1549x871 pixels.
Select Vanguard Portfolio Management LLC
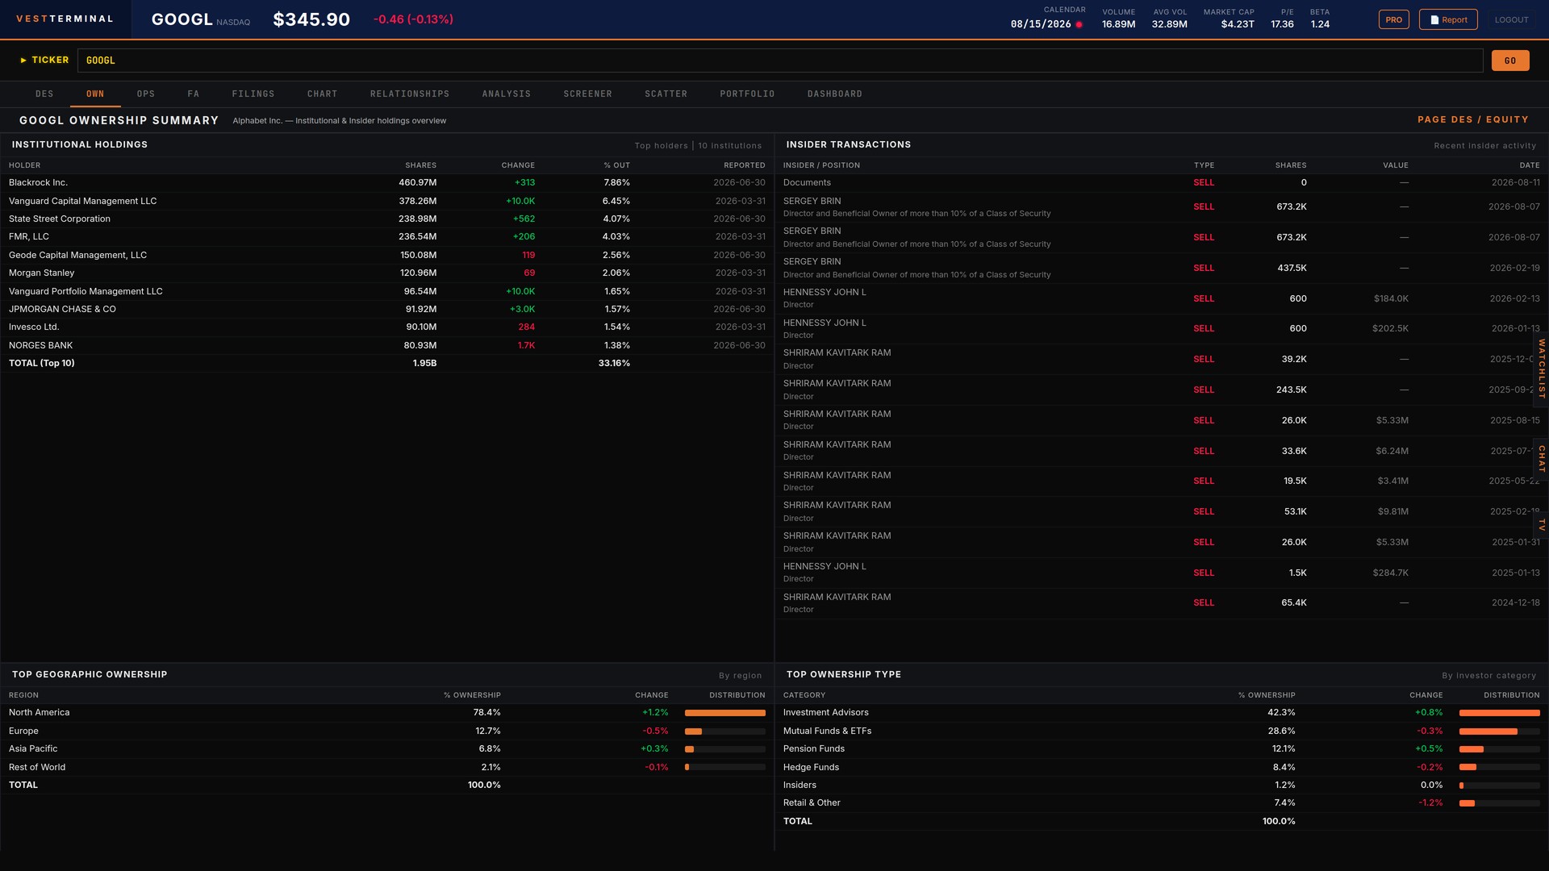(x=387, y=291)
